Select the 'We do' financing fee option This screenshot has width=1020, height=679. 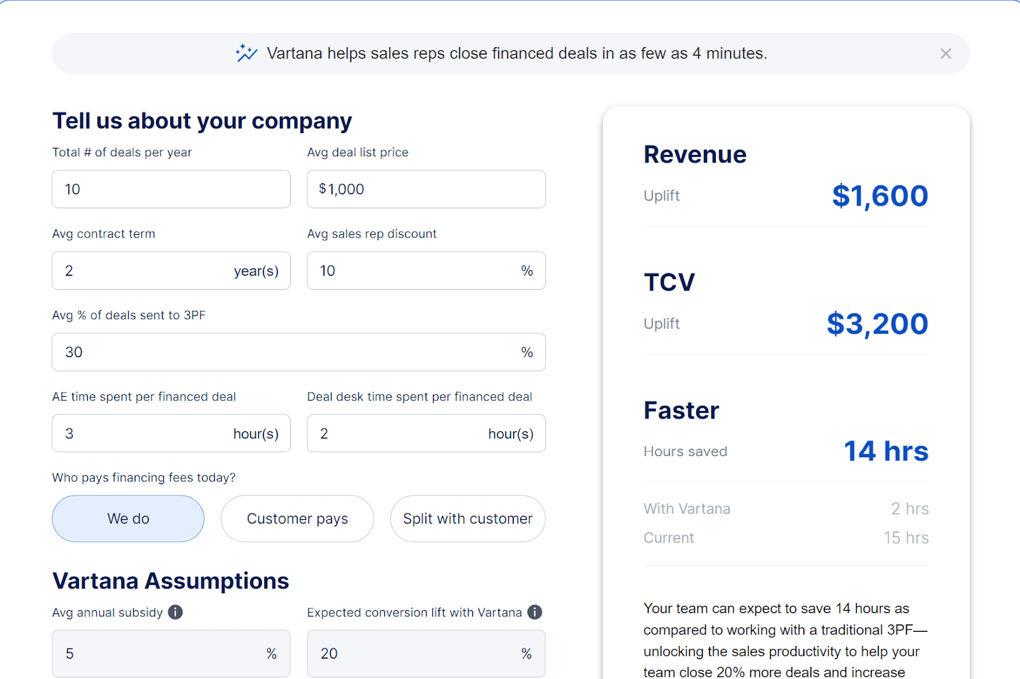(128, 518)
